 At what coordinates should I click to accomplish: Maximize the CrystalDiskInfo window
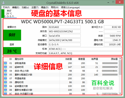[x=113, y=2]
